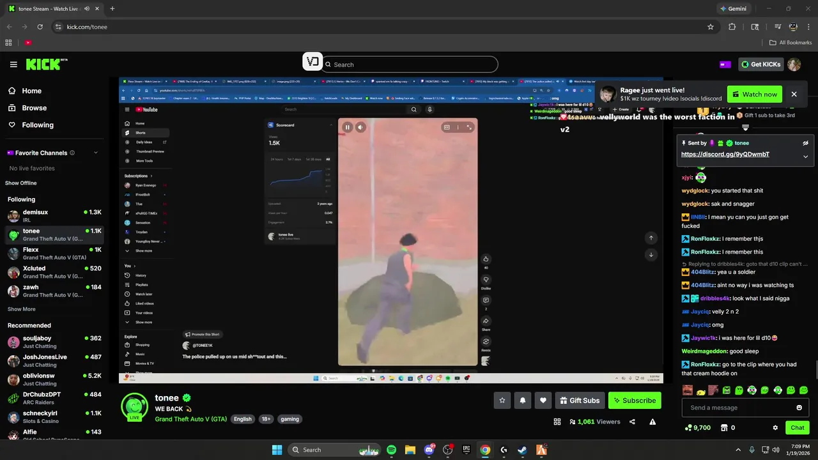Click the green Subscribe button
The image size is (818, 460).
[x=635, y=401]
